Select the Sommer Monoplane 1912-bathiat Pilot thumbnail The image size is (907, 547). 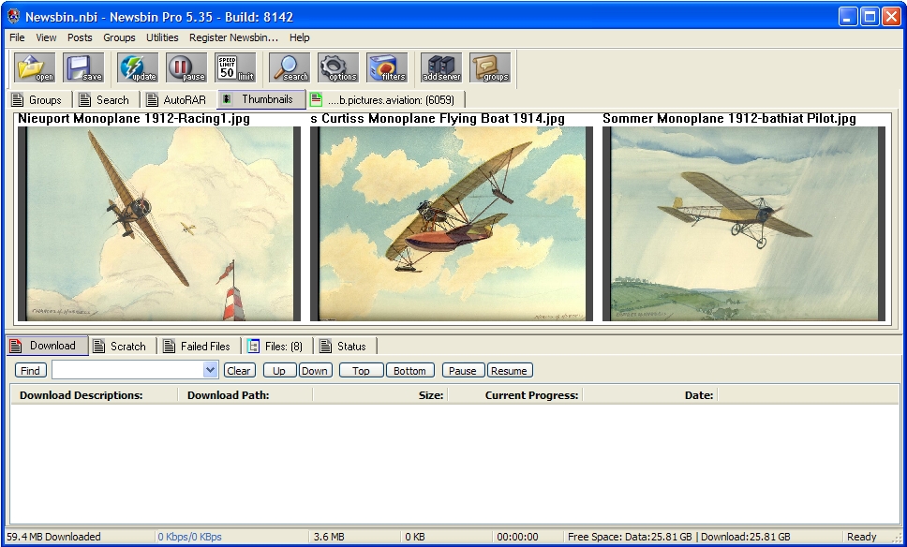pyautogui.click(x=744, y=223)
